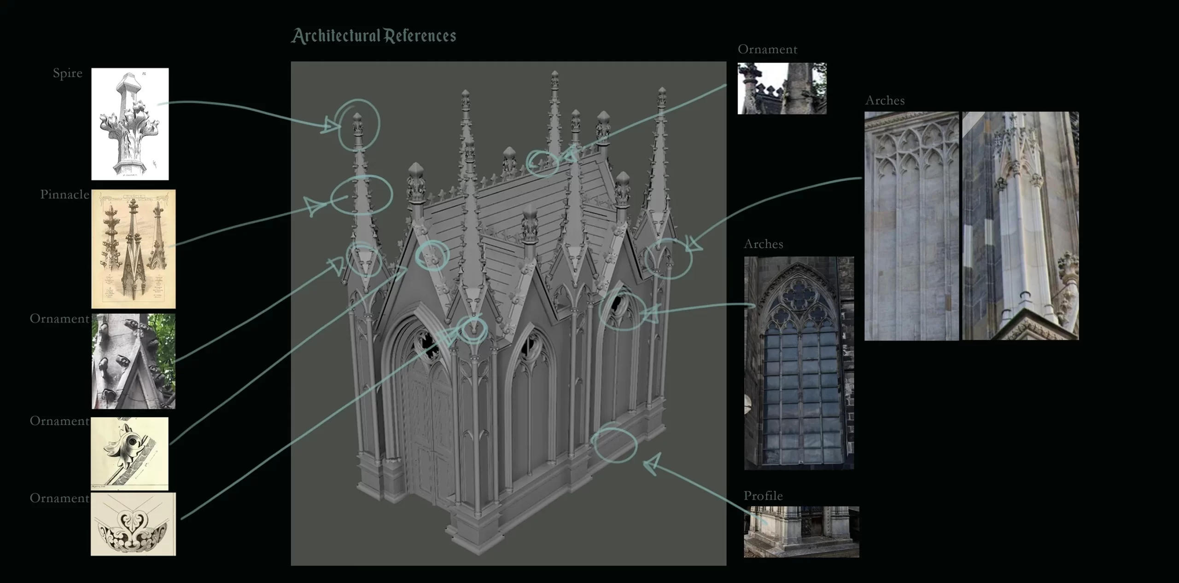
Task: Click the Pinnacle label
Action: tap(64, 195)
